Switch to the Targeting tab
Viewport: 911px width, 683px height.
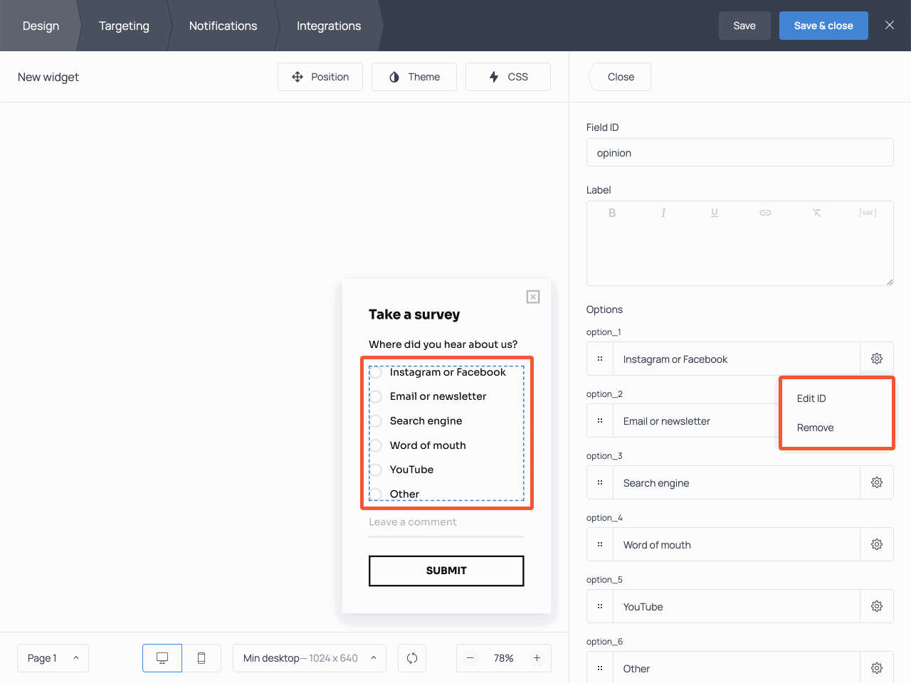point(124,26)
